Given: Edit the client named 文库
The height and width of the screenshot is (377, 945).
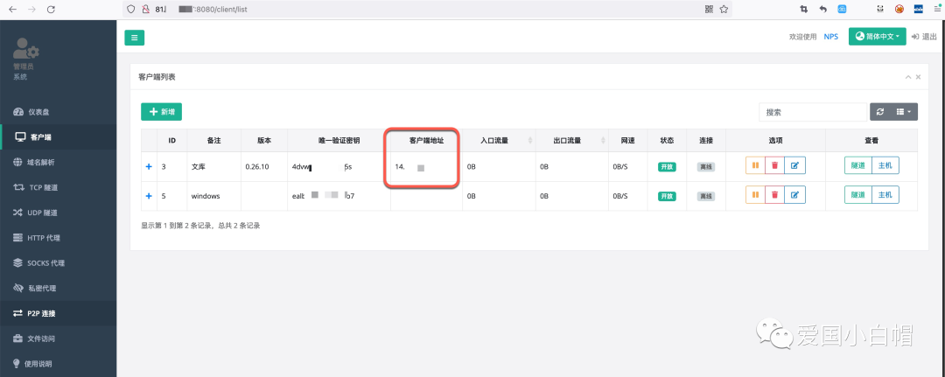Looking at the screenshot, I should point(794,165).
